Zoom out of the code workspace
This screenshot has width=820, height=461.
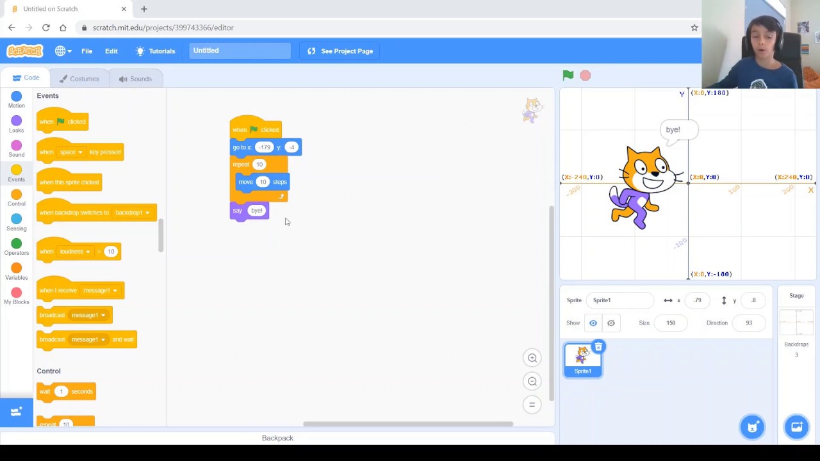532,381
